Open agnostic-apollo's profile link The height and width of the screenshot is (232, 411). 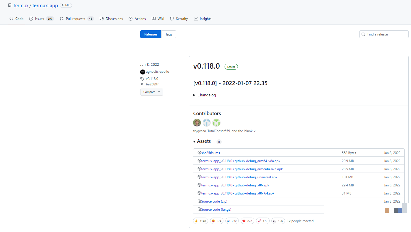(x=158, y=72)
